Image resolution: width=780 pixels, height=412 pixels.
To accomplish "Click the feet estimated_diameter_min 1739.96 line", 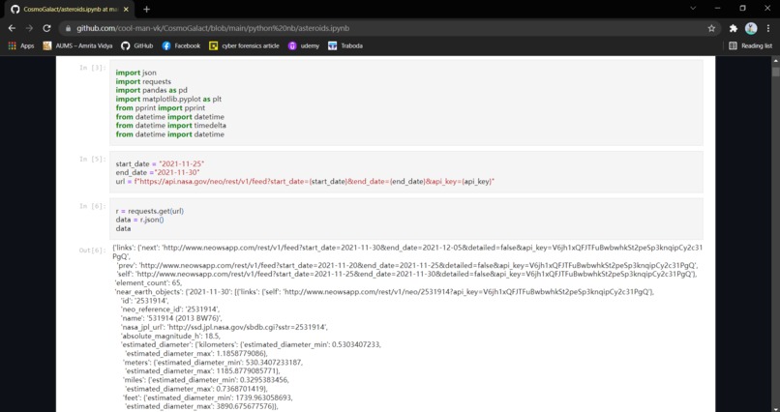I will coord(208,397).
